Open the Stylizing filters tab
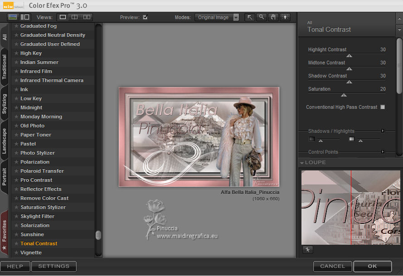 (x=5, y=104)
